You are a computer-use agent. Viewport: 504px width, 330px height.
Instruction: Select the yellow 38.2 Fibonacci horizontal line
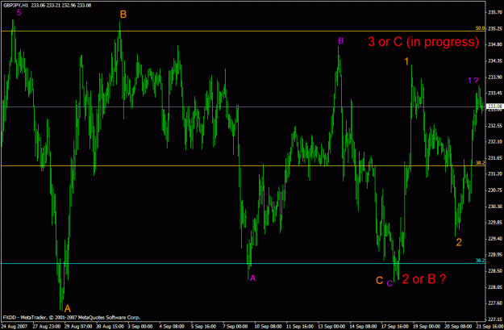tap(243, 166)
